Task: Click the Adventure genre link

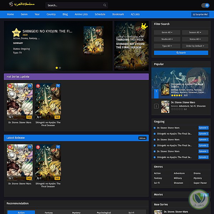Action: pos(179,173)
